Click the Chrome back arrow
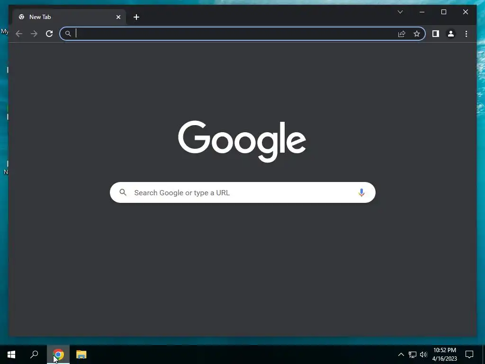The height and width of the screenshot is (364, 485). [19, 34]
